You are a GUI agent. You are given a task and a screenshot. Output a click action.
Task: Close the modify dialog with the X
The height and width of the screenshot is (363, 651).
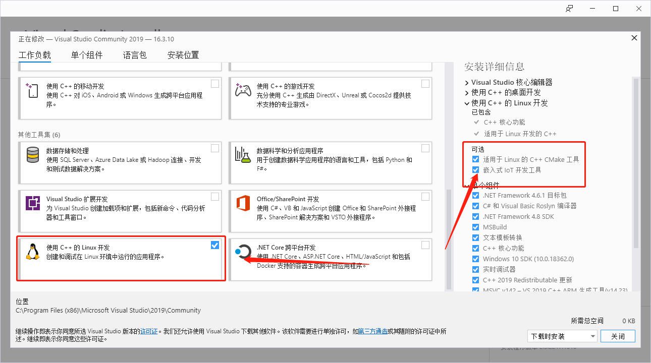(x=634, y=38)
